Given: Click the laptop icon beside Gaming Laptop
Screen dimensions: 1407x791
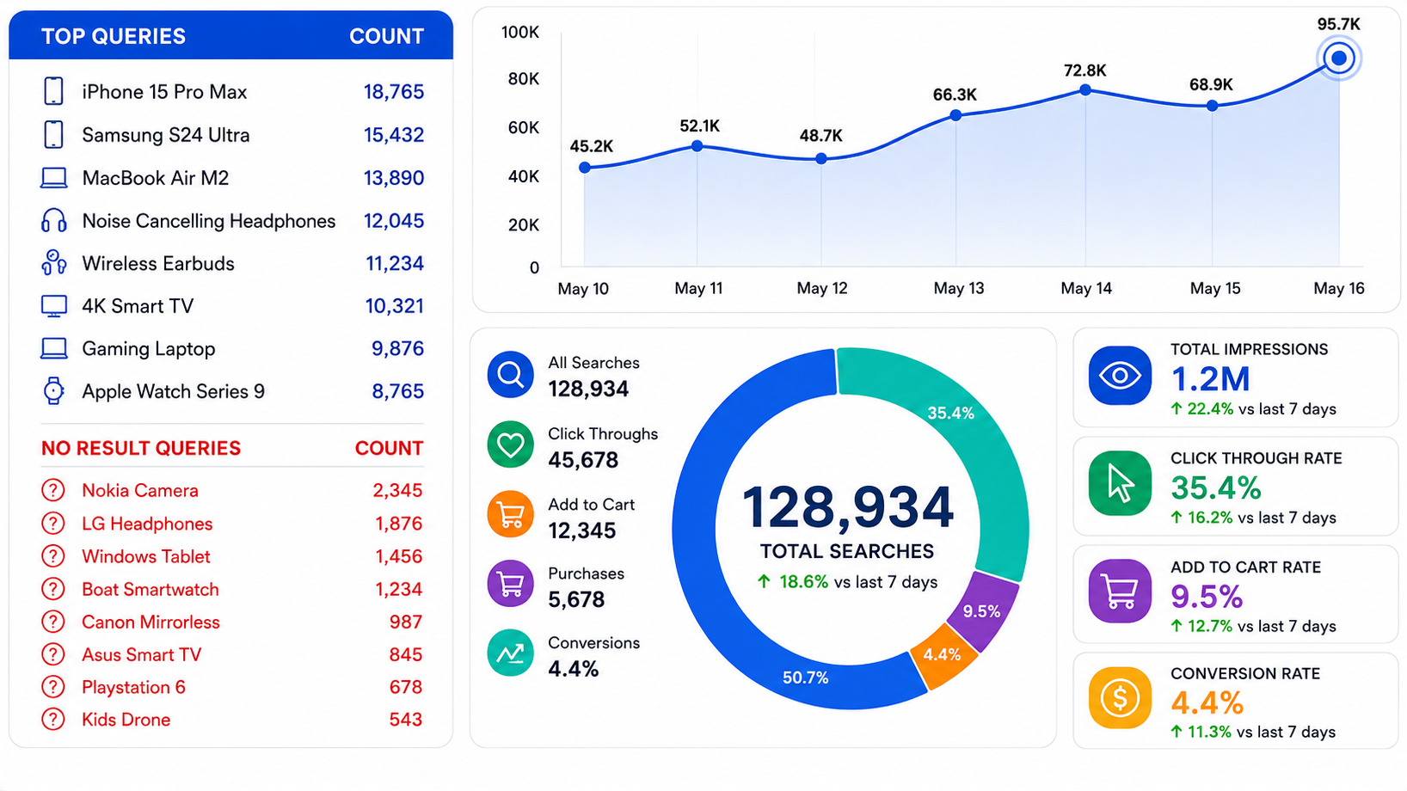Looking at the screenshot, I should pos(53,348).
